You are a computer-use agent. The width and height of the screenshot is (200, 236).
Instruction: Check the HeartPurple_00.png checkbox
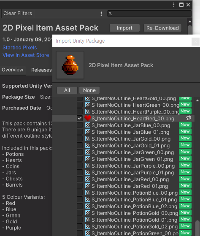click(x=80, y=111)
